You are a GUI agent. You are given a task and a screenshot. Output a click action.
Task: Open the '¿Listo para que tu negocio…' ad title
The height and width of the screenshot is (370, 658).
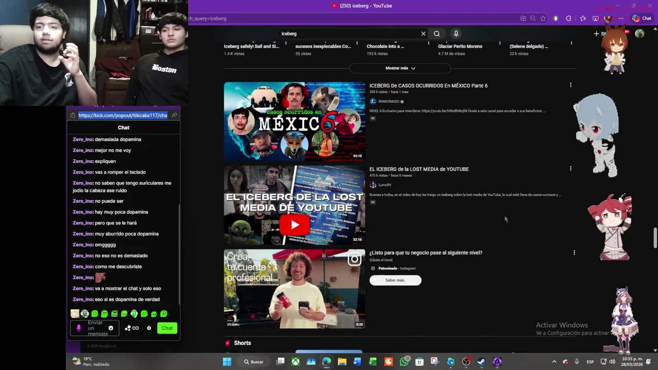(x=426, y=253)
